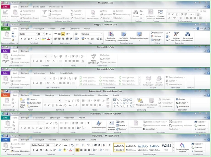Click Formatvorlagen ändern in Word
The width and height of the screenshot is (211, 157).
182,147
